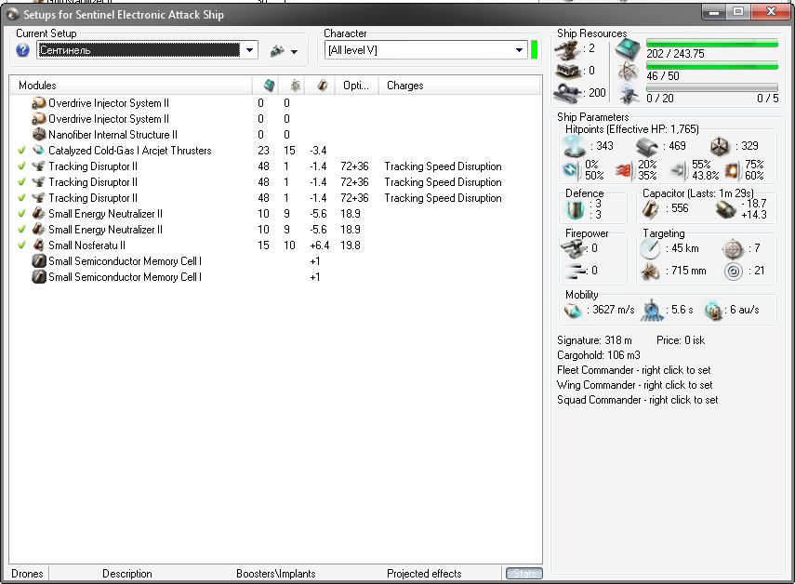The image size is (795, 584).
Task: Click the shield hitpoints icon showing 343
Action: 575,146
